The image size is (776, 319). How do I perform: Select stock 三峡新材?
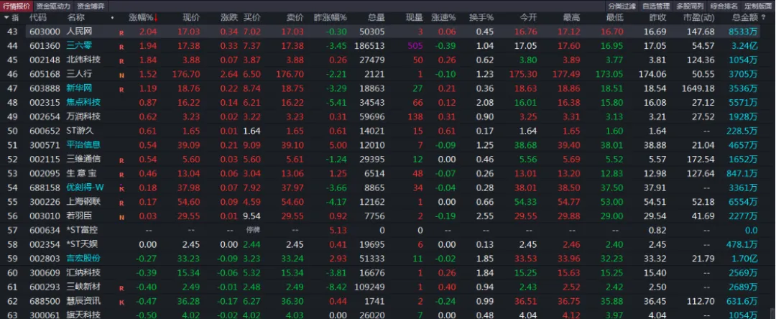[x=83, y=287]
